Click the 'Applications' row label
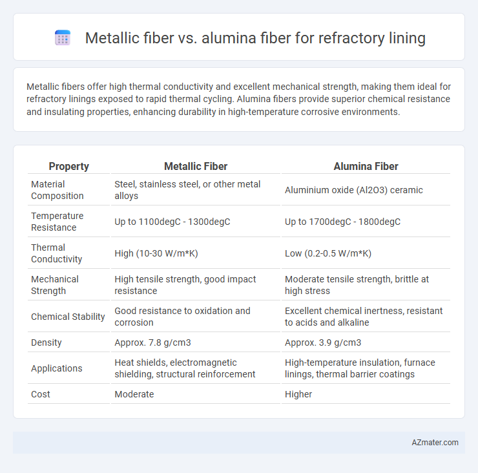This screenshot has height=473, width=478. (x=57, y=368)
